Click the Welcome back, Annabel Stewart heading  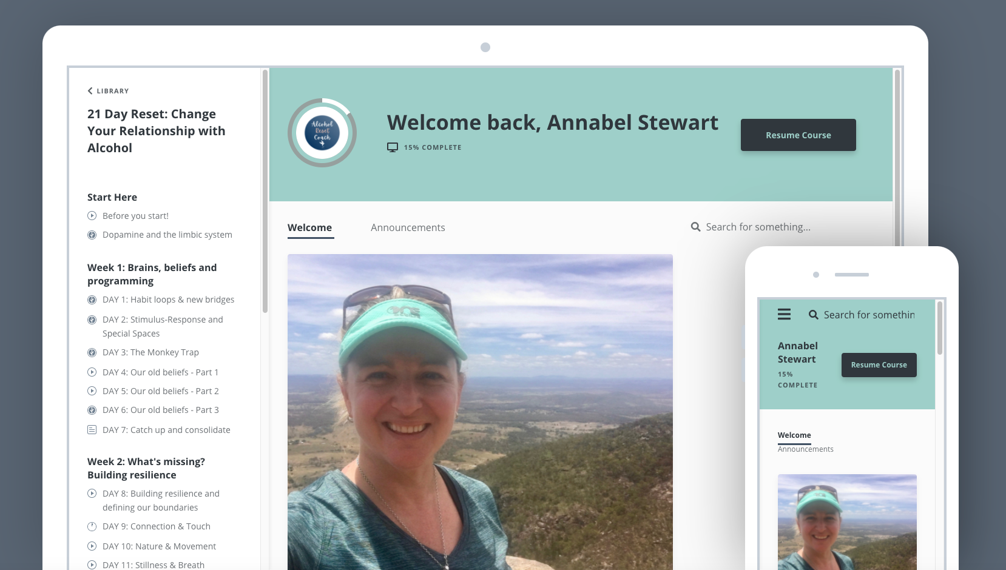[x=553, y=122]
